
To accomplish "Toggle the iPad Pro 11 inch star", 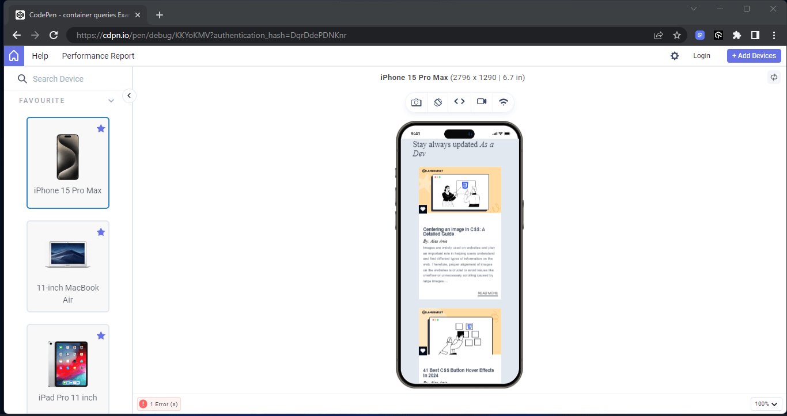I will (x=101, y=335).
